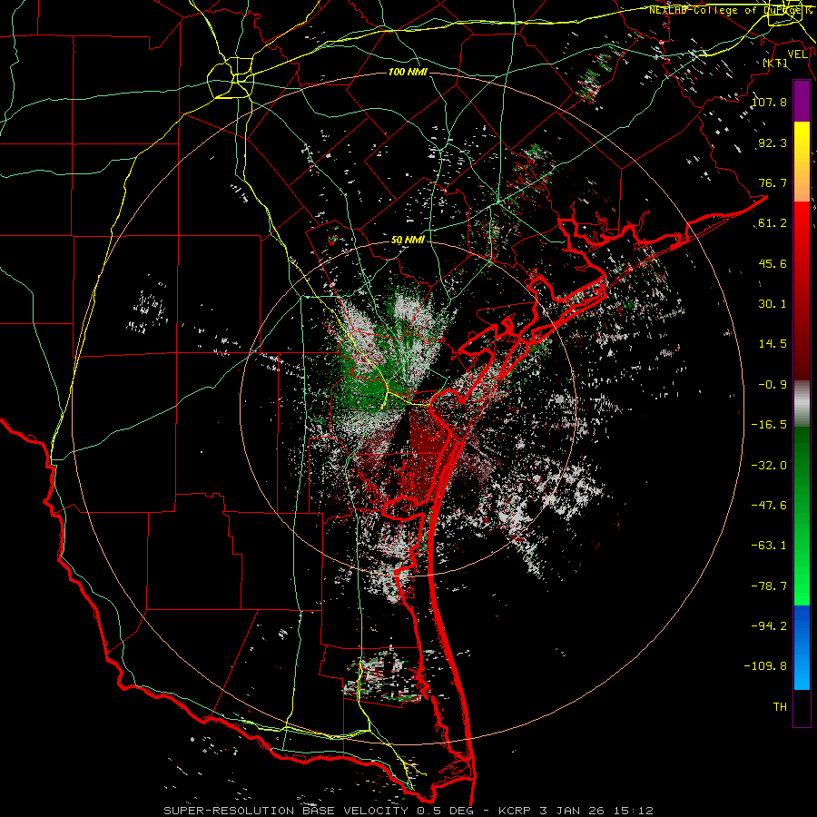Click the 61.2 velocity scale value
This screenshot has height=817, width=817.
[773, 223]
